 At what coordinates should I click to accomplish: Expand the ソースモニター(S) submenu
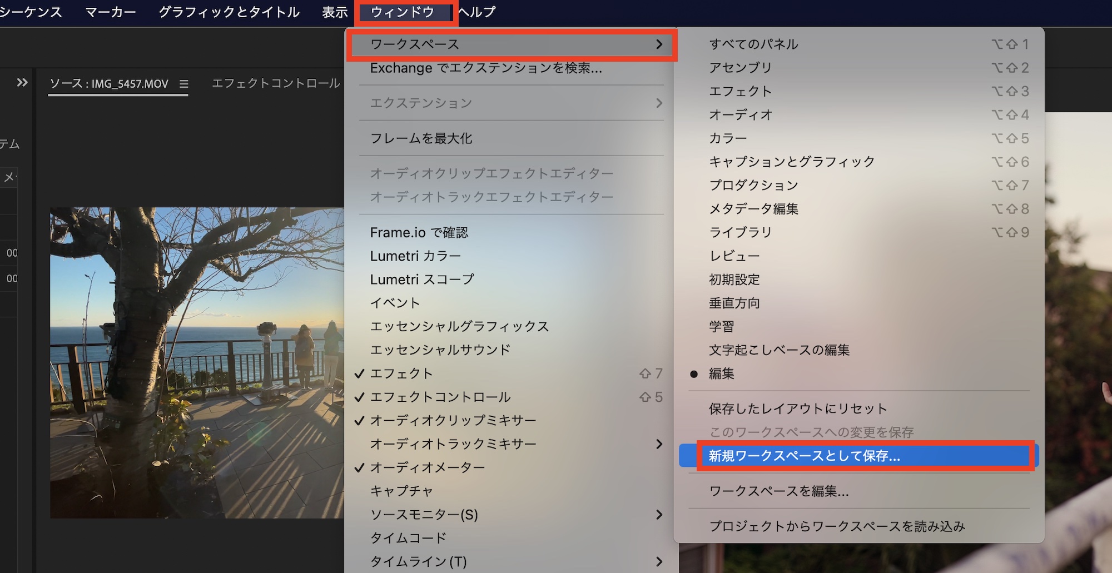[512, 514]
